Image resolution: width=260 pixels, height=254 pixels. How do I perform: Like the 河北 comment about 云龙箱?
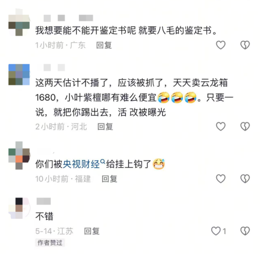pos(221,126)
